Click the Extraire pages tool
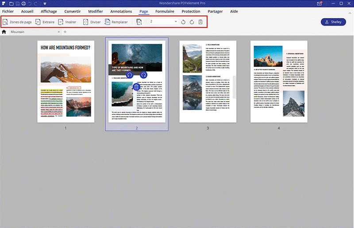 tap(45, 22)
